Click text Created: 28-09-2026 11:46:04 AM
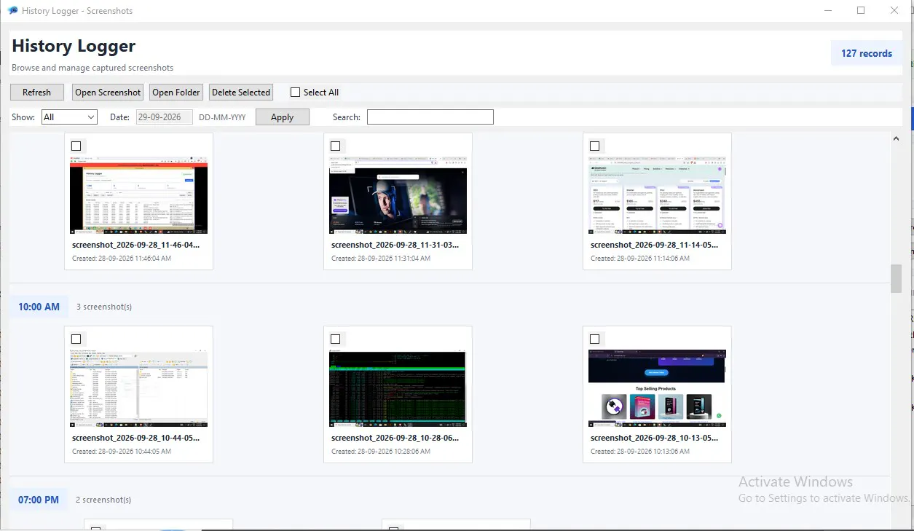This screenshot has height=531, width=914. tap(122, 259)
